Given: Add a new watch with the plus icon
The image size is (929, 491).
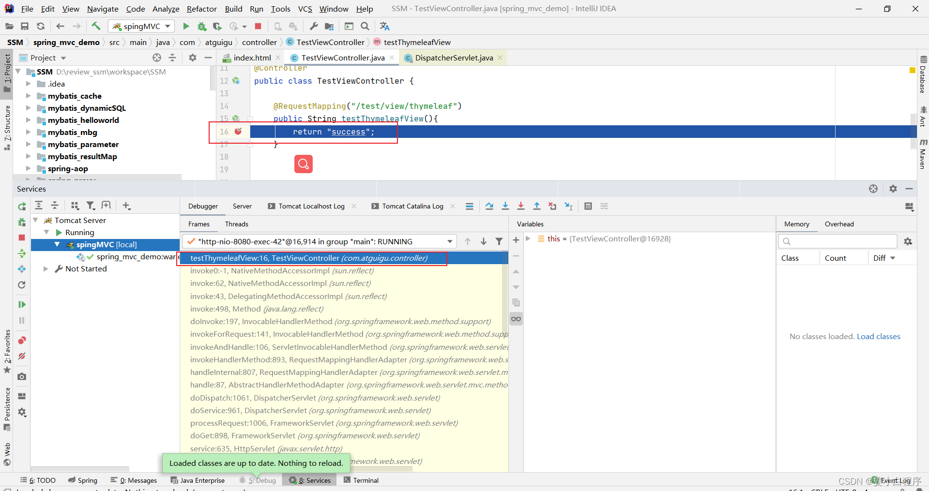Looking at the screenshot, I should tap(516, 240).
